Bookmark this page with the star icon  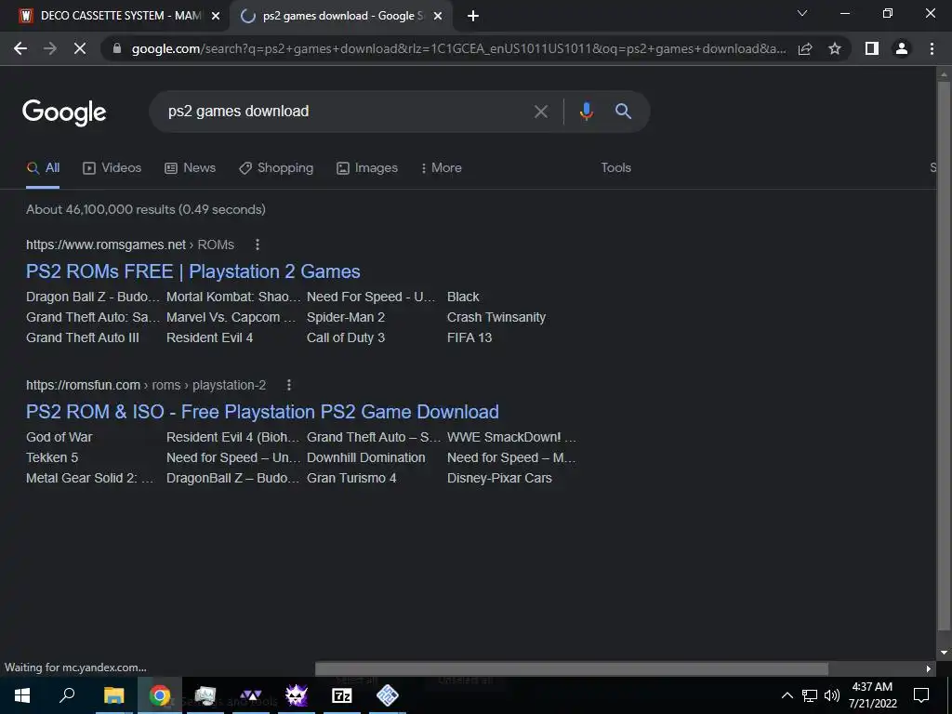[x=835, y=48]
